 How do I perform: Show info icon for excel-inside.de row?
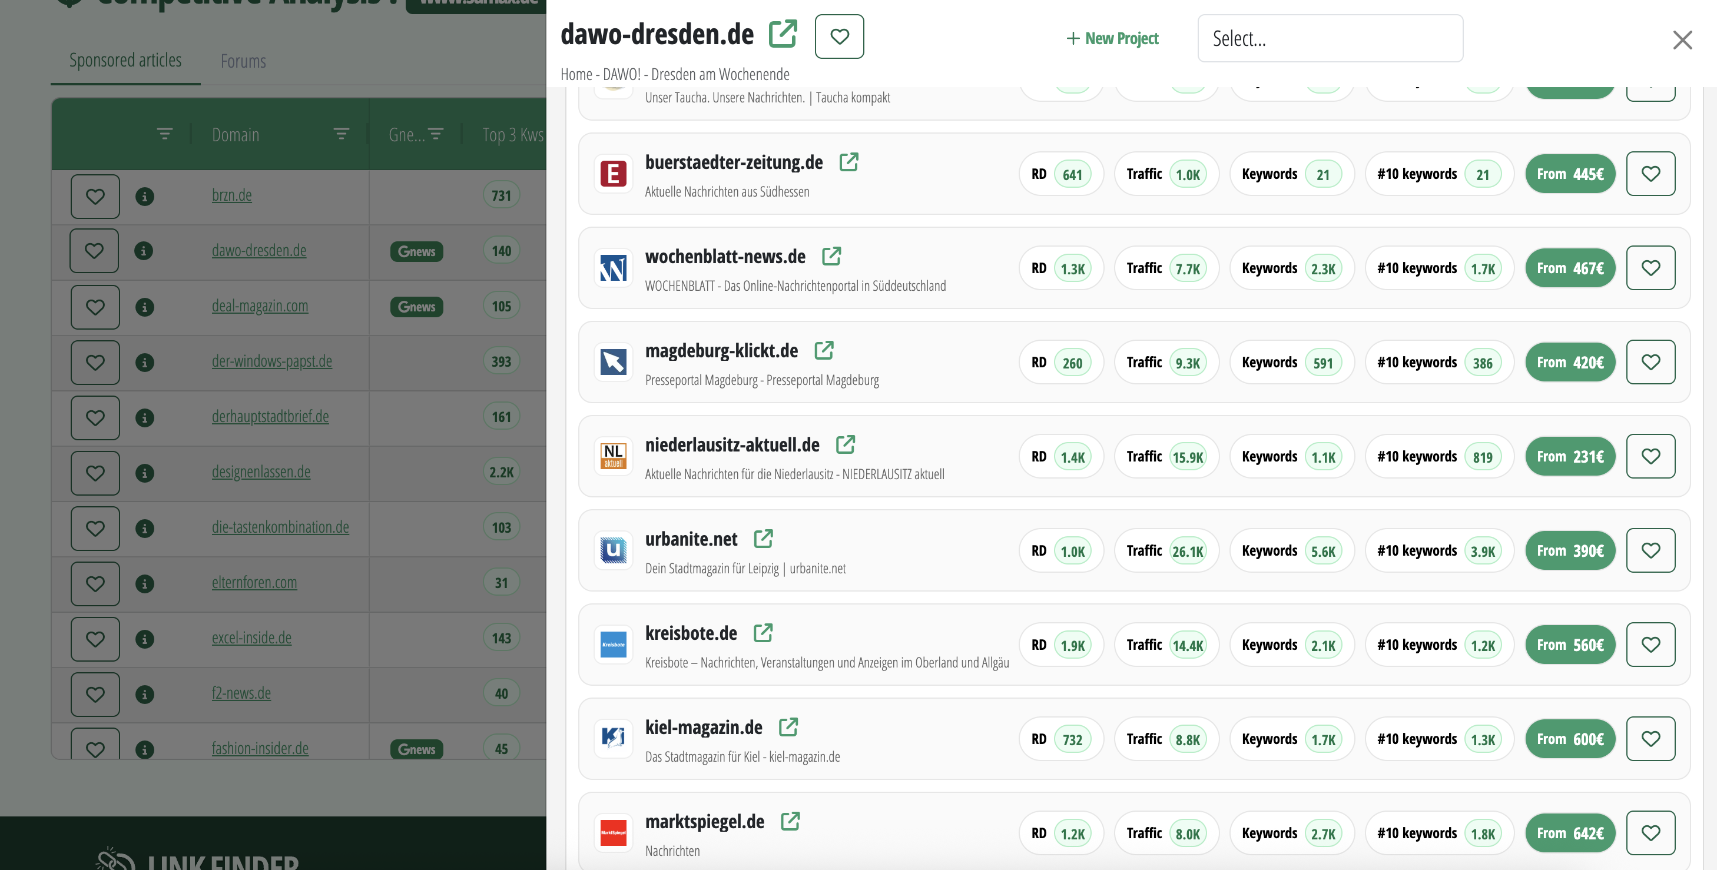(x=145, y=639)
